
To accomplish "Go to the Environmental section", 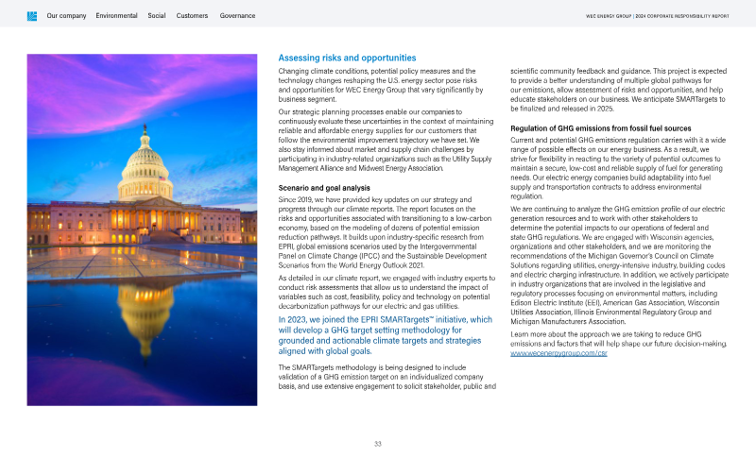I will pos(116,16).
